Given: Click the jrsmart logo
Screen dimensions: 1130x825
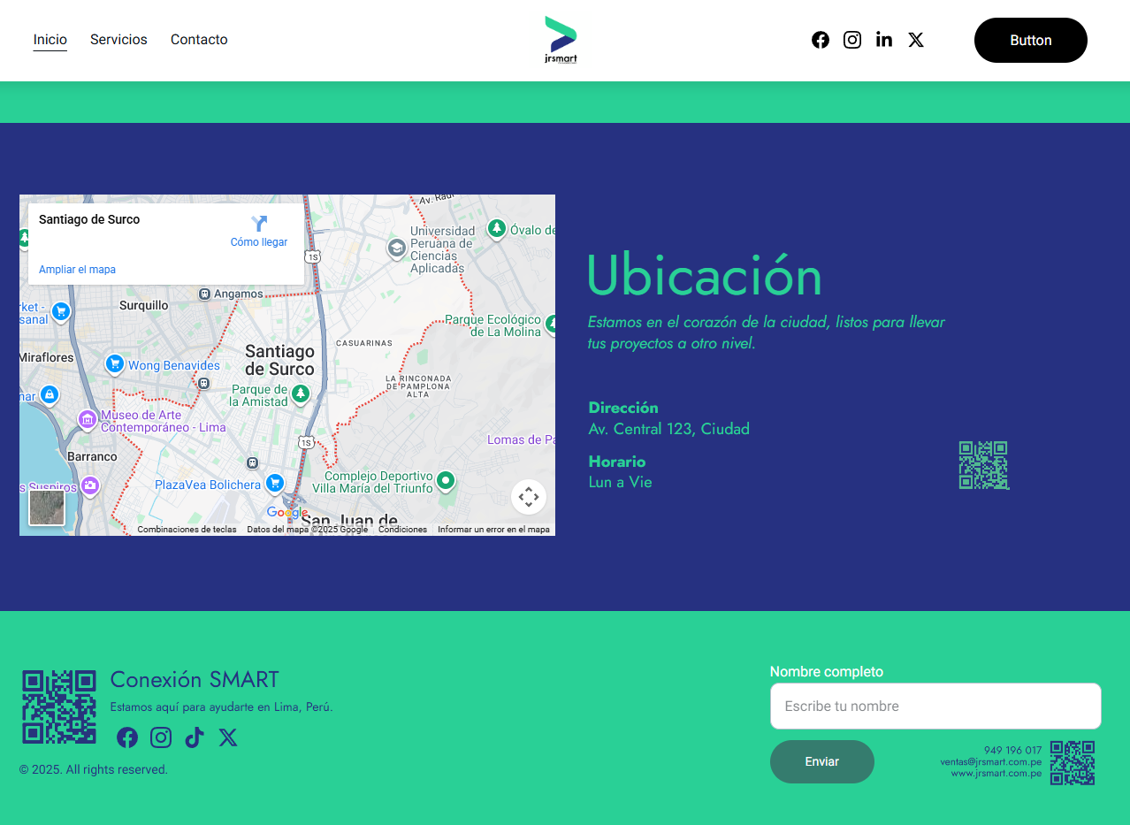Looking at the screenshot, I should [x=561, y=41].
